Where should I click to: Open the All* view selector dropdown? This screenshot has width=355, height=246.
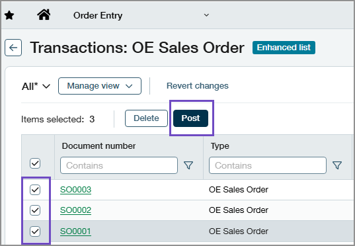point(36,87)
